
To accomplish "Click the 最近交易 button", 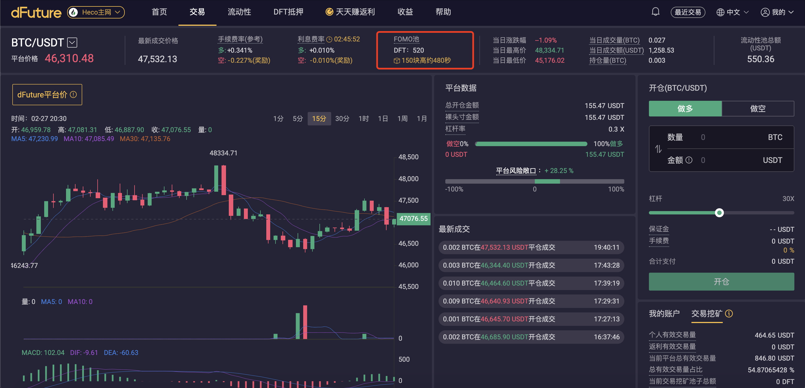I will pyautogui.click(x=688, y=12).
